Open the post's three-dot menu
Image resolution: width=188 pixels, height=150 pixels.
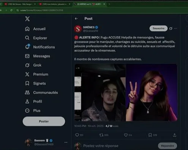coord(175,28)
